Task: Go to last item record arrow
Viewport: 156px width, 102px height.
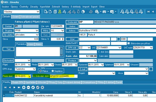Action: [19, 87]
